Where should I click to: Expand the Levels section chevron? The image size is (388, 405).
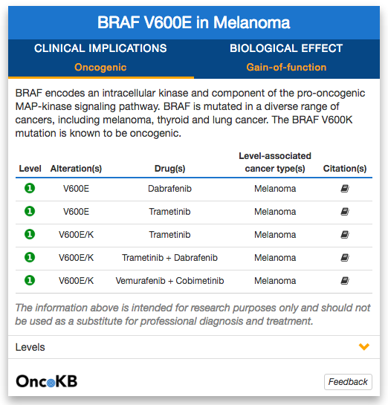coord(364,346)
